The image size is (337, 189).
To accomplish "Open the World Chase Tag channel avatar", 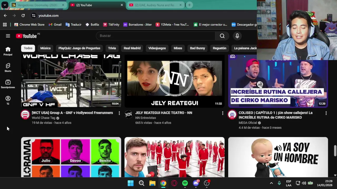I will (25, 115).
